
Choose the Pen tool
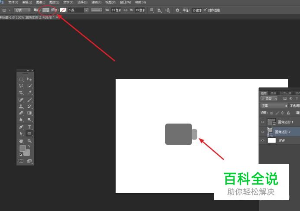pyautogui.click(x=21, y=127)
